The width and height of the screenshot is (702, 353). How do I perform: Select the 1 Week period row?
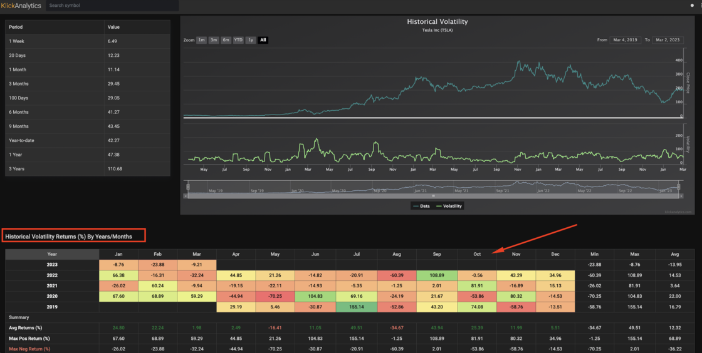tap(88, 41)
